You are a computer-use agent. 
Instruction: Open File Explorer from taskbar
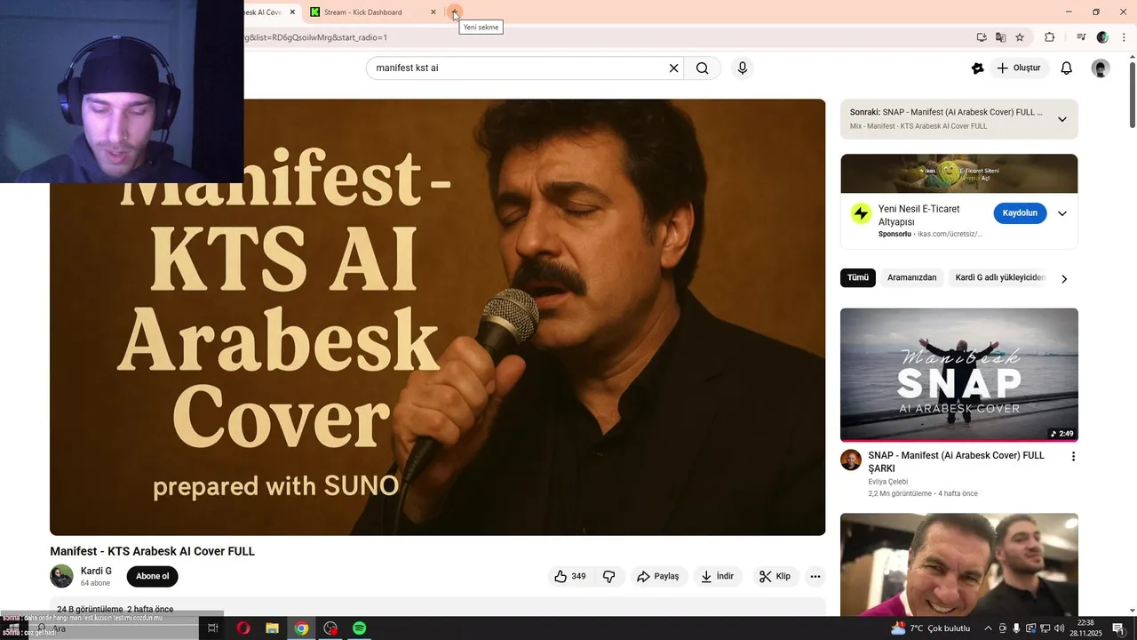pos(272,628)
